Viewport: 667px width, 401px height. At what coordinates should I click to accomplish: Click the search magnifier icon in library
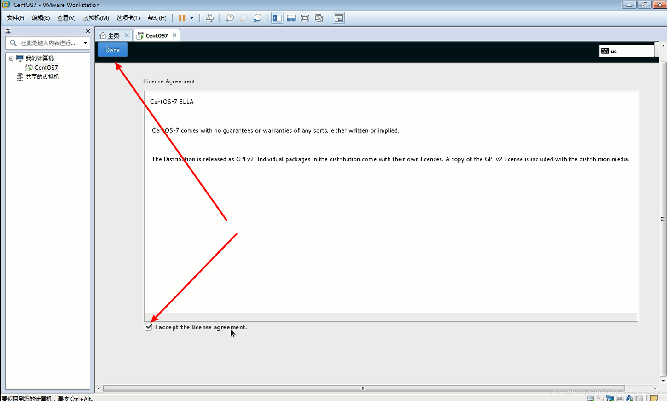click(13, 43)
